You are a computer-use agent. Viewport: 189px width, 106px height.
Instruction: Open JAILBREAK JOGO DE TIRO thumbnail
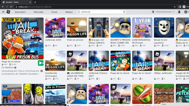(77, 61)
